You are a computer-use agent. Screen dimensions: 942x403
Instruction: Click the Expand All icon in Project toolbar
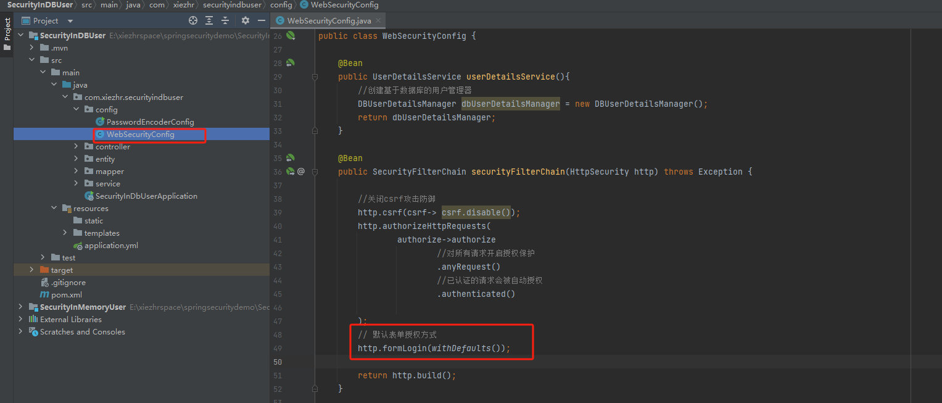tap(209, 20)
